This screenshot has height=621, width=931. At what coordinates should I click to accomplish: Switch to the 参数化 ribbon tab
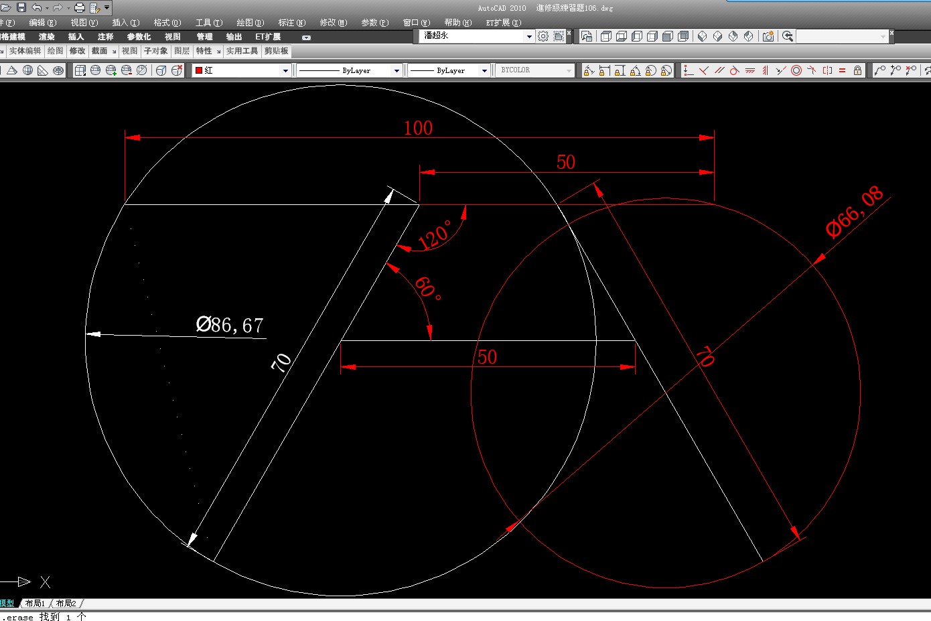[x=139, y=37]
